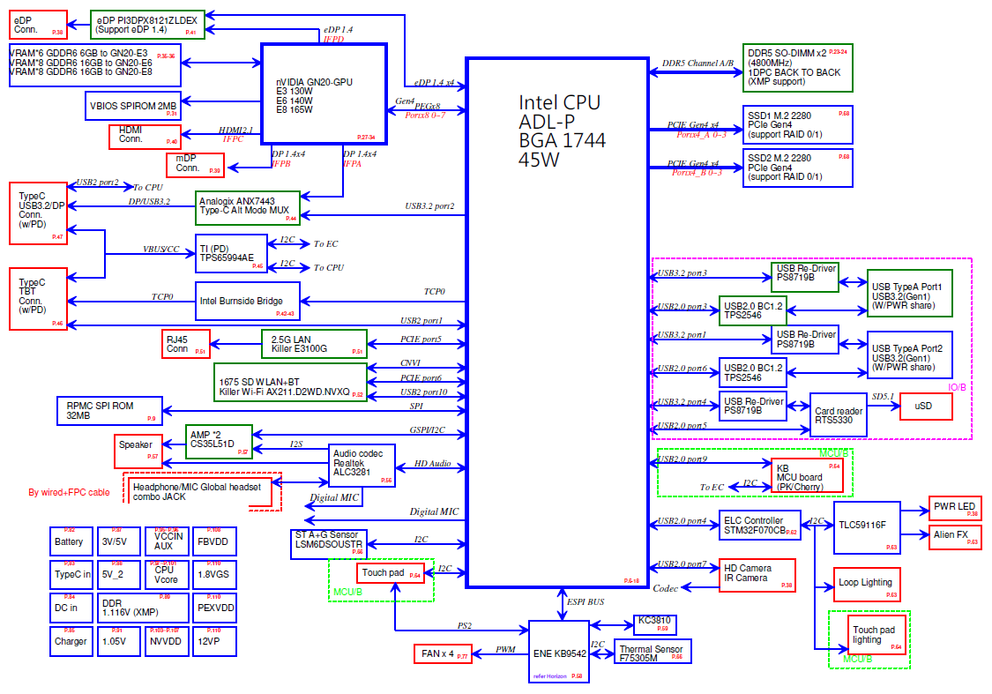Screen dimensions: 992x694
Task: Click the uSD box
Action: pyautogui.click(x=925, y=407)
